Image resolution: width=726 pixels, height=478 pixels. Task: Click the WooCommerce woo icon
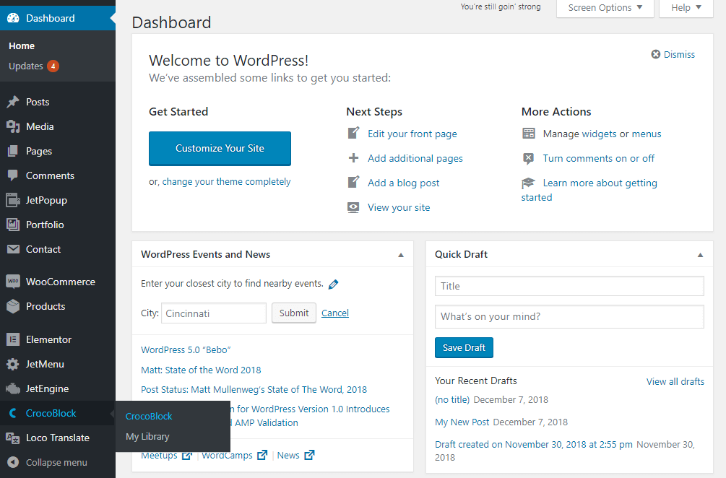tap(13, 282)
